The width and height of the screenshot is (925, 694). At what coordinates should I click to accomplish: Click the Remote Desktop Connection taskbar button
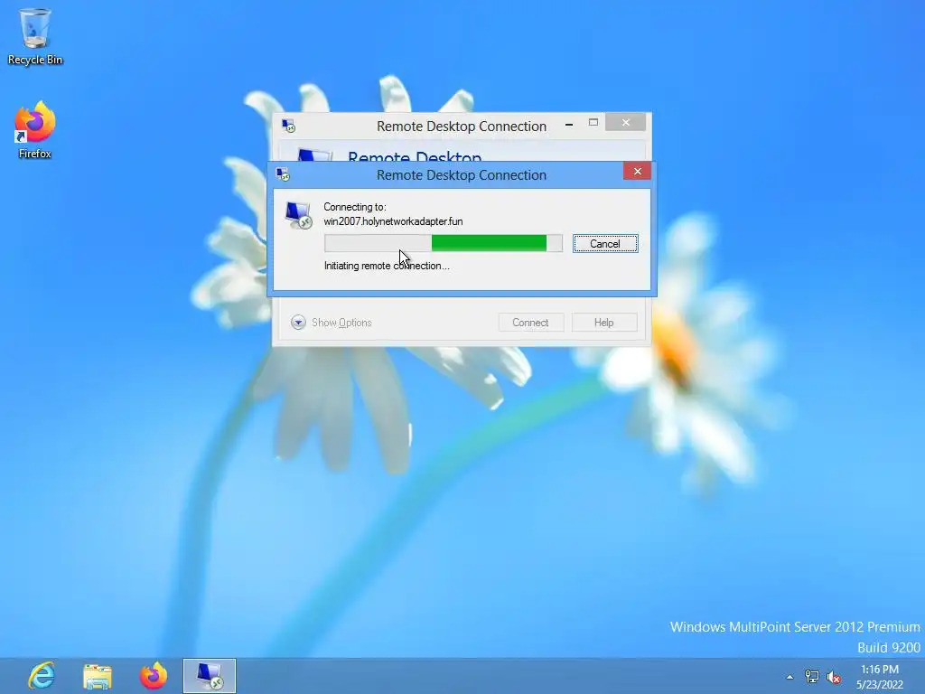(210, 676)
